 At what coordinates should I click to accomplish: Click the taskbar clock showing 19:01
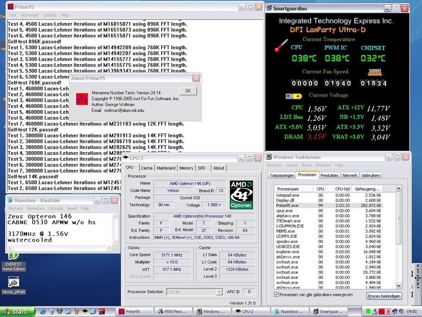click(412, 311)
